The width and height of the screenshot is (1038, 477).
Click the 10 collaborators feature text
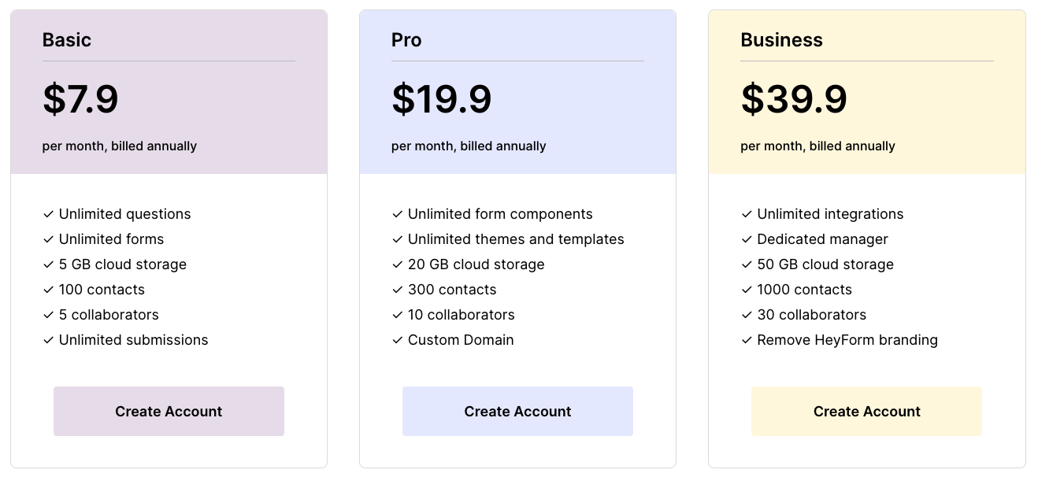(461, 315)
